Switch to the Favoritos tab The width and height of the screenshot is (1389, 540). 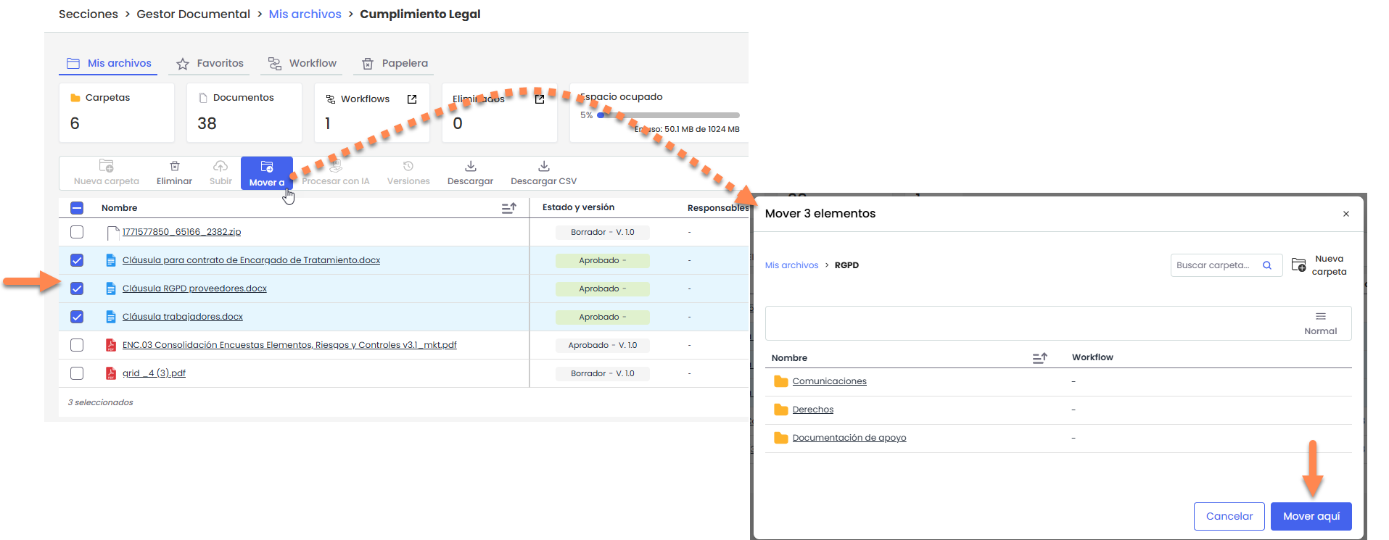point(210,64)
